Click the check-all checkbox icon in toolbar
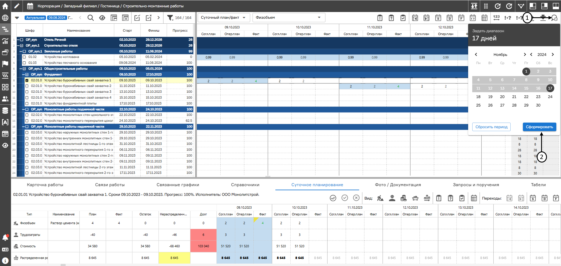 click(x=137, y=18)
